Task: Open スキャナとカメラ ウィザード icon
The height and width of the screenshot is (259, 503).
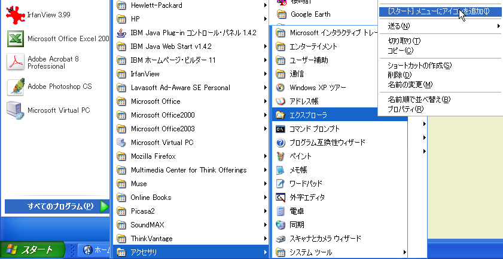Action: (x=281, y=239)
